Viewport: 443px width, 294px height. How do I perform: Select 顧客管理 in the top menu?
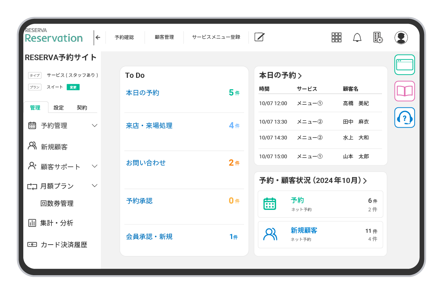click(164, 37)
